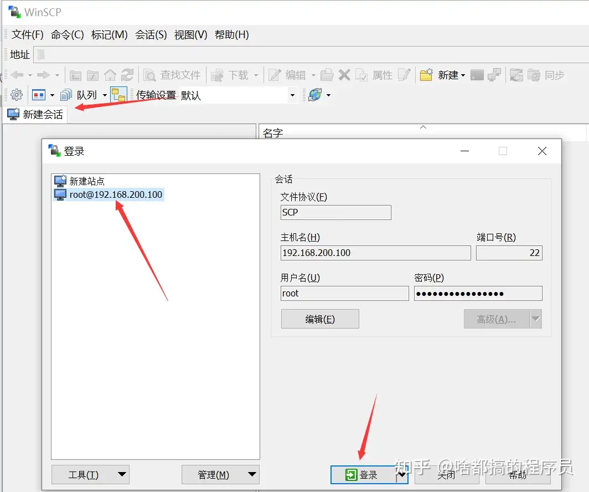The width and height of the screenshot is (589, 492).
Task: Click the 主机名 field showing 192.168.200.100
Action: pyautogui.click(x=376, y=253)
